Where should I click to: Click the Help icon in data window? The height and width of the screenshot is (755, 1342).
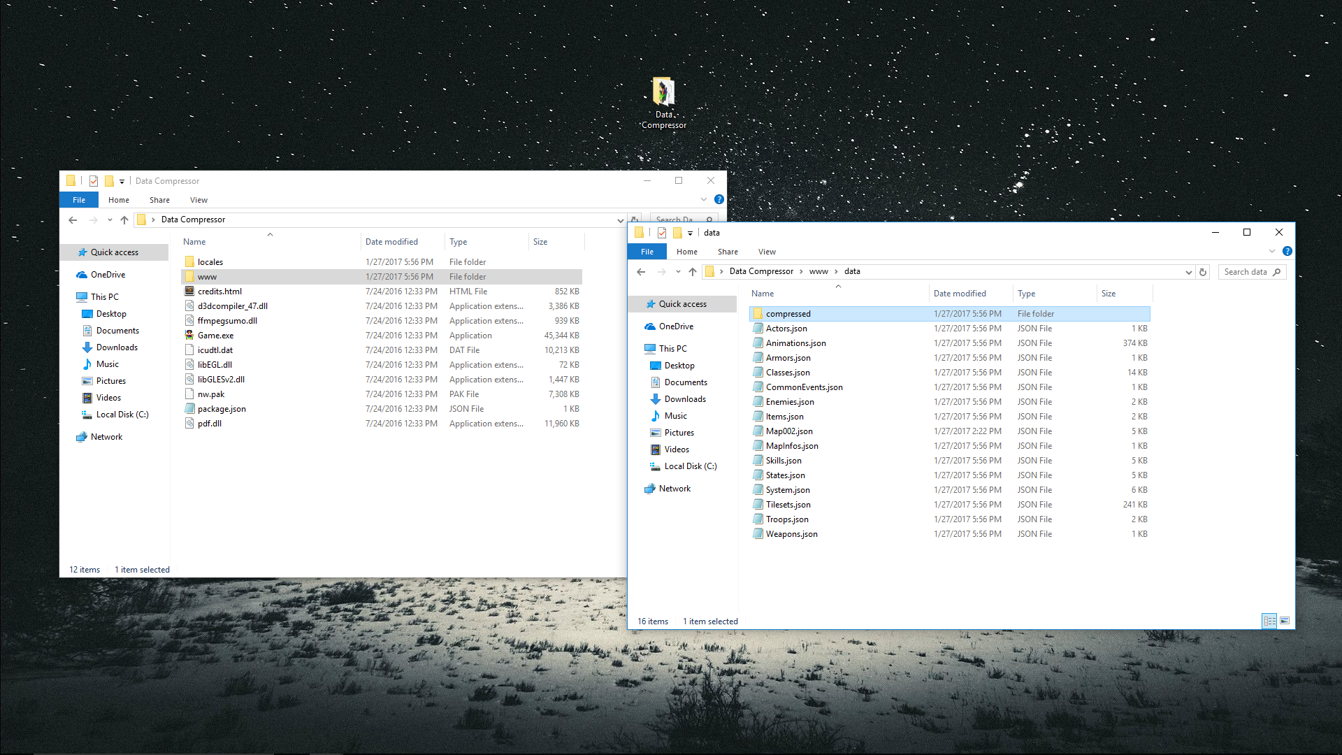1287,252
